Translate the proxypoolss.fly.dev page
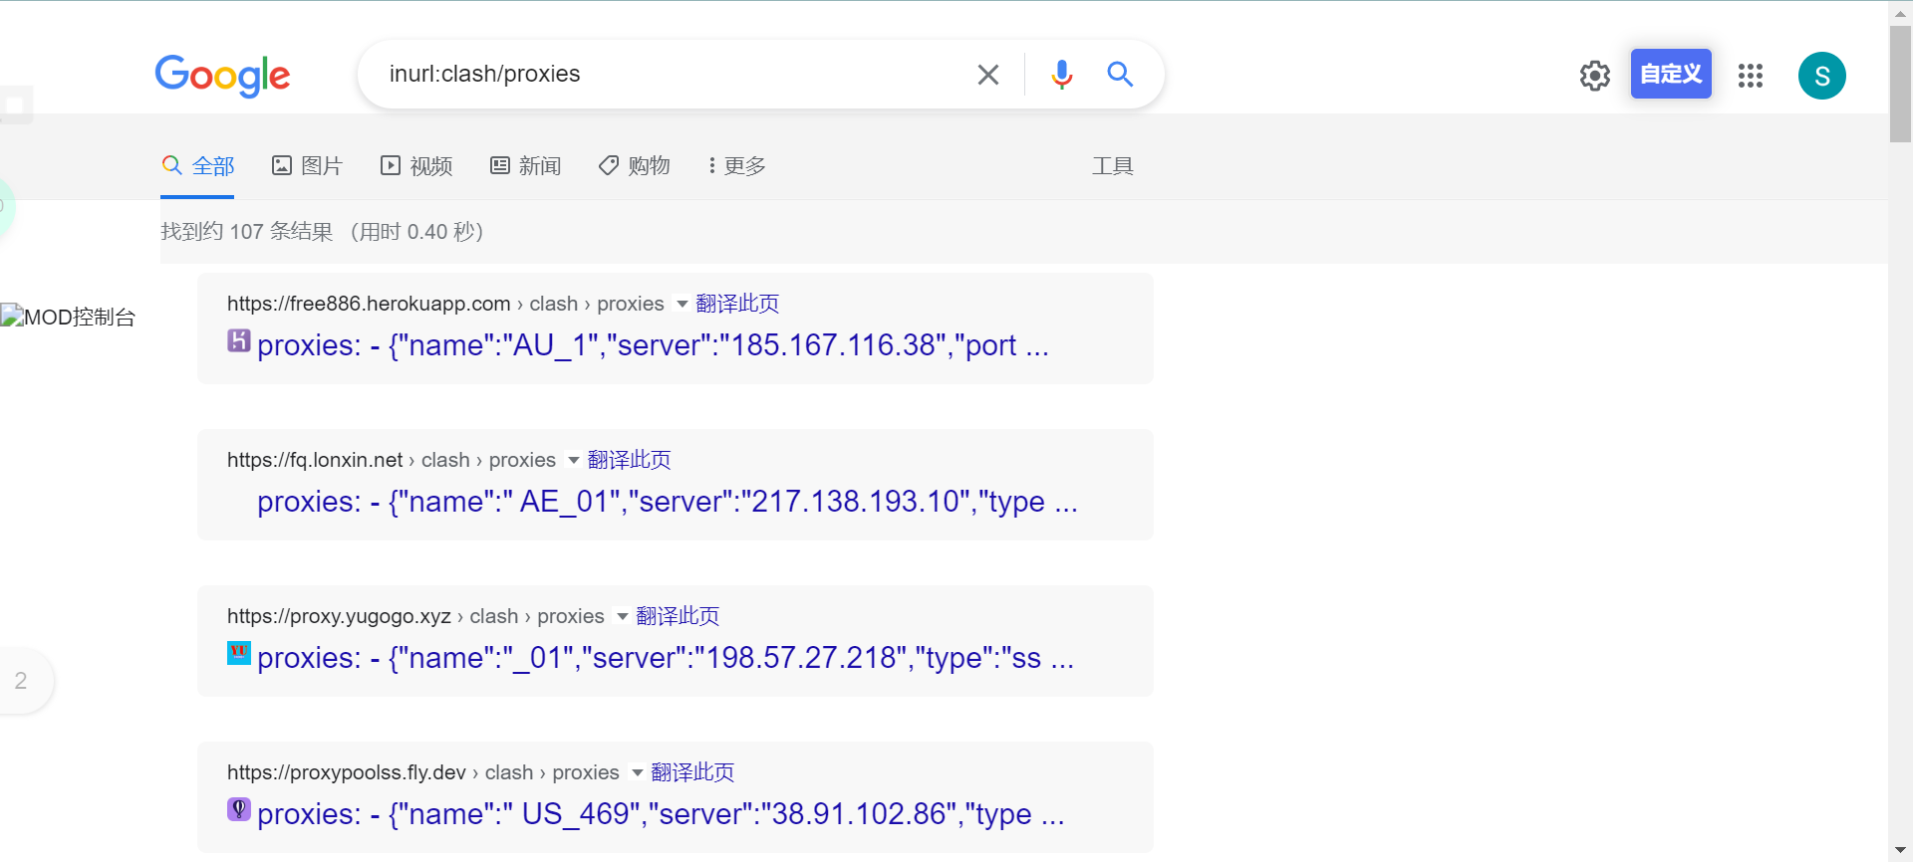 (692, 772)
